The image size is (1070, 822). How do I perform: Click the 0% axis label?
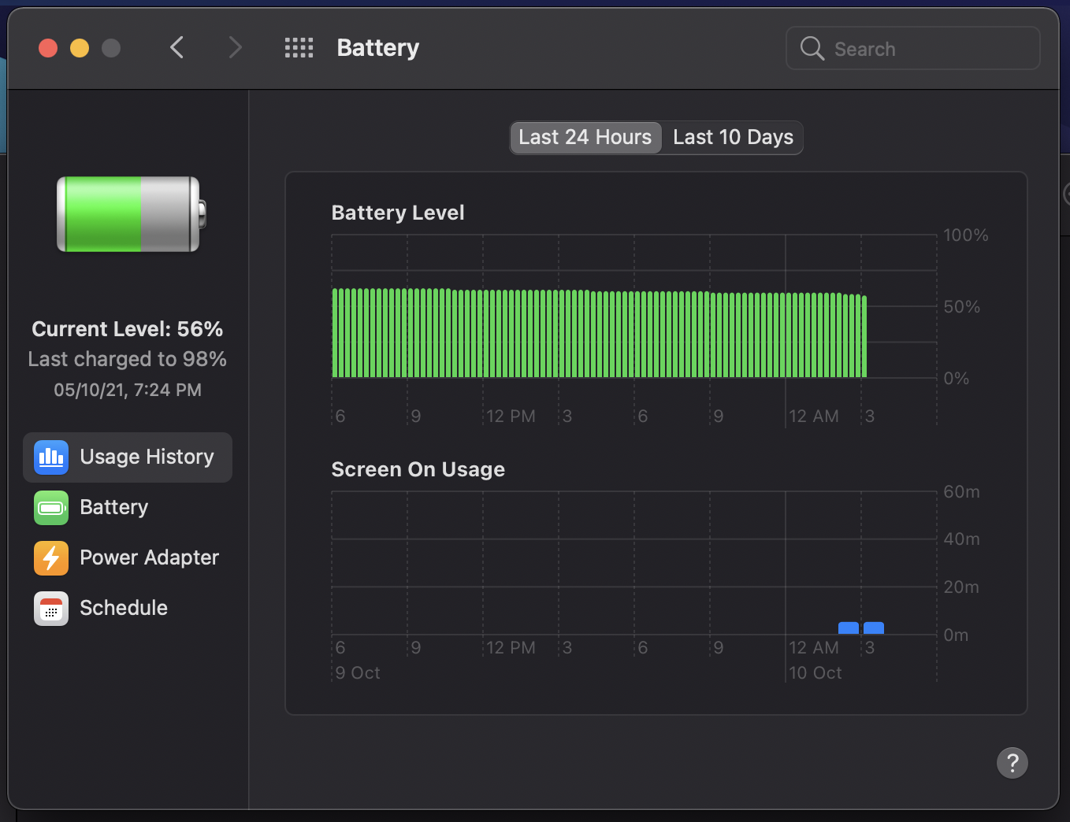pyautogui.click(x=957, y=379)
